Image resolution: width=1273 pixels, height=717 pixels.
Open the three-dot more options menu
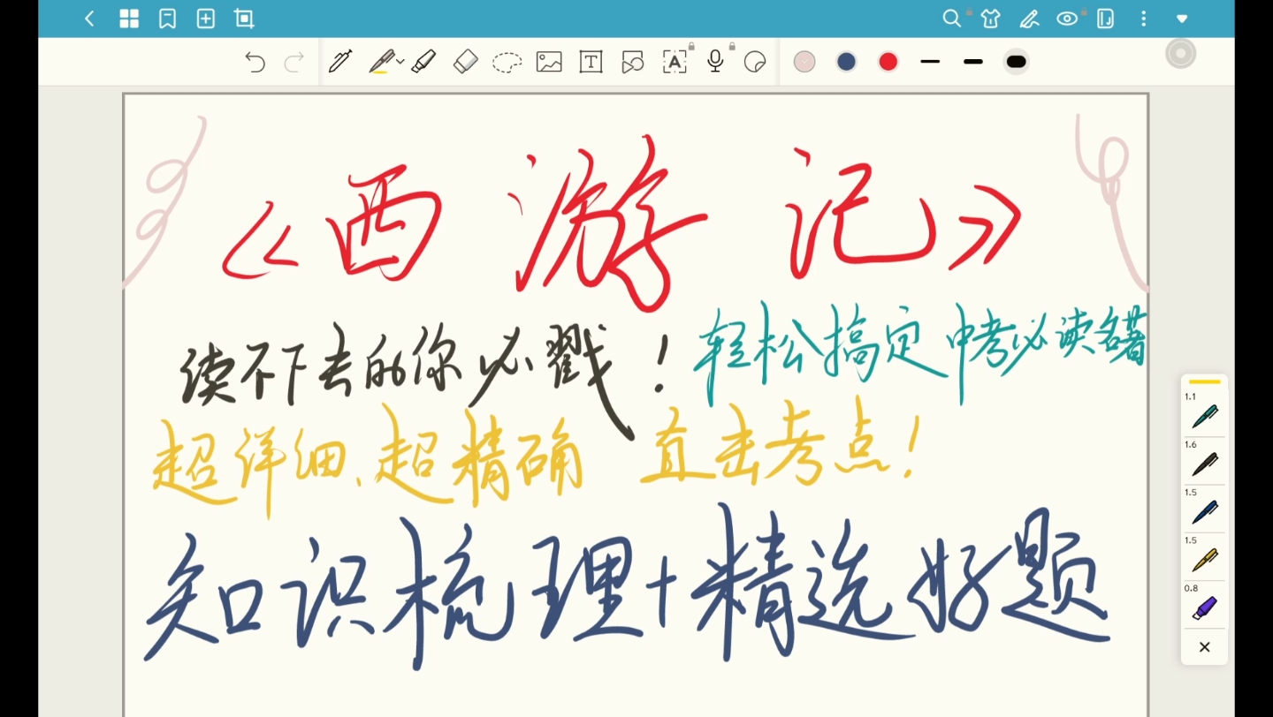[x=1144, y=19]
